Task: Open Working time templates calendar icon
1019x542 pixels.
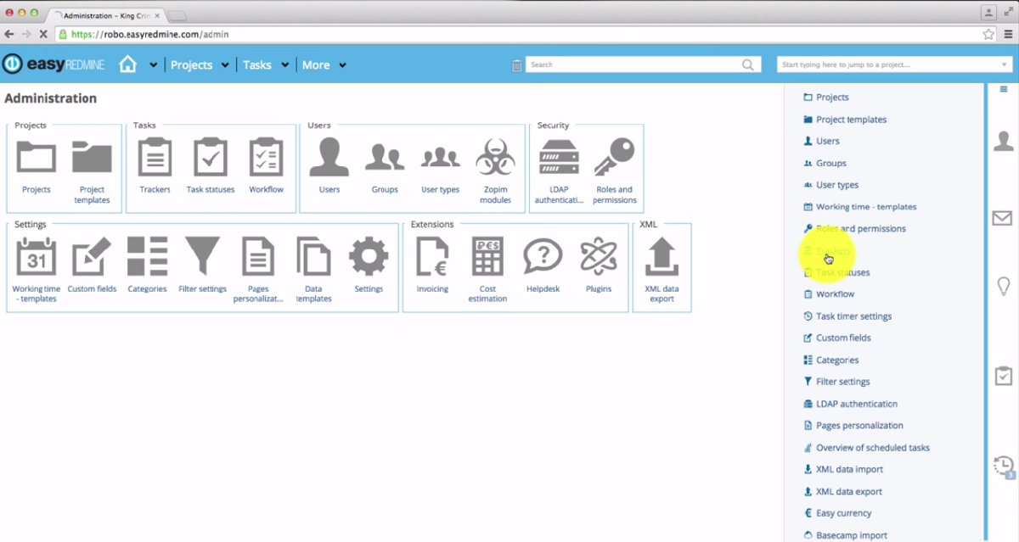Action: (x=37, y=256)
